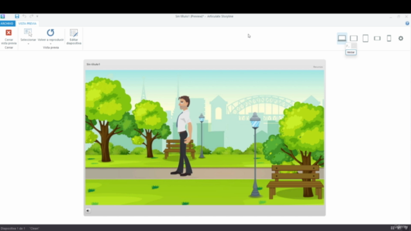Mute player using the volume speaker icon
Image resolution: width=411 pixels, height=231 pixels.
(88, 210)
